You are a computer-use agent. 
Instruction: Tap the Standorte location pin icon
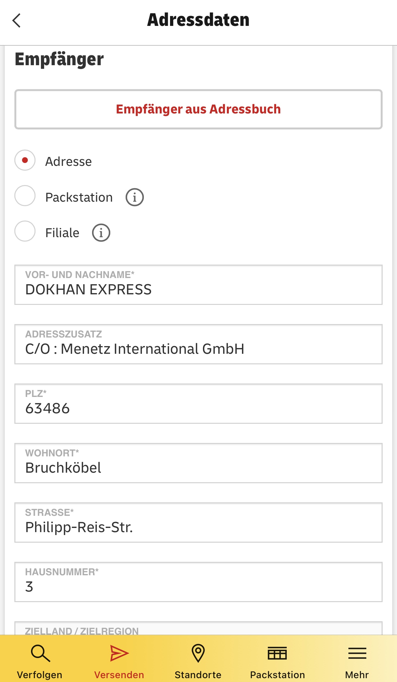click(198, 653)
